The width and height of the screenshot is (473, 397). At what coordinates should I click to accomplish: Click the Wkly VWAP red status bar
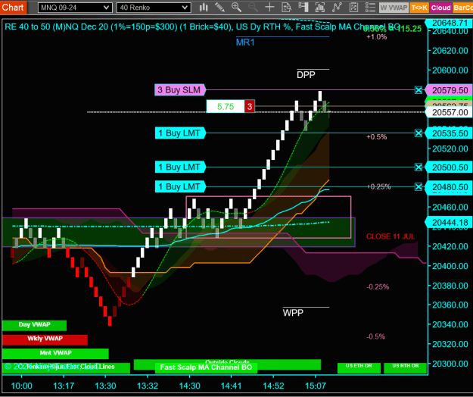pos(45,339)
